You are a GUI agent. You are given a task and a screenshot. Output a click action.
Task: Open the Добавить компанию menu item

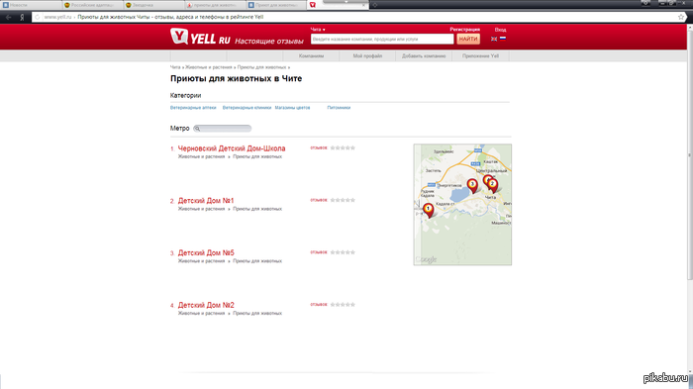coord(424,56)
